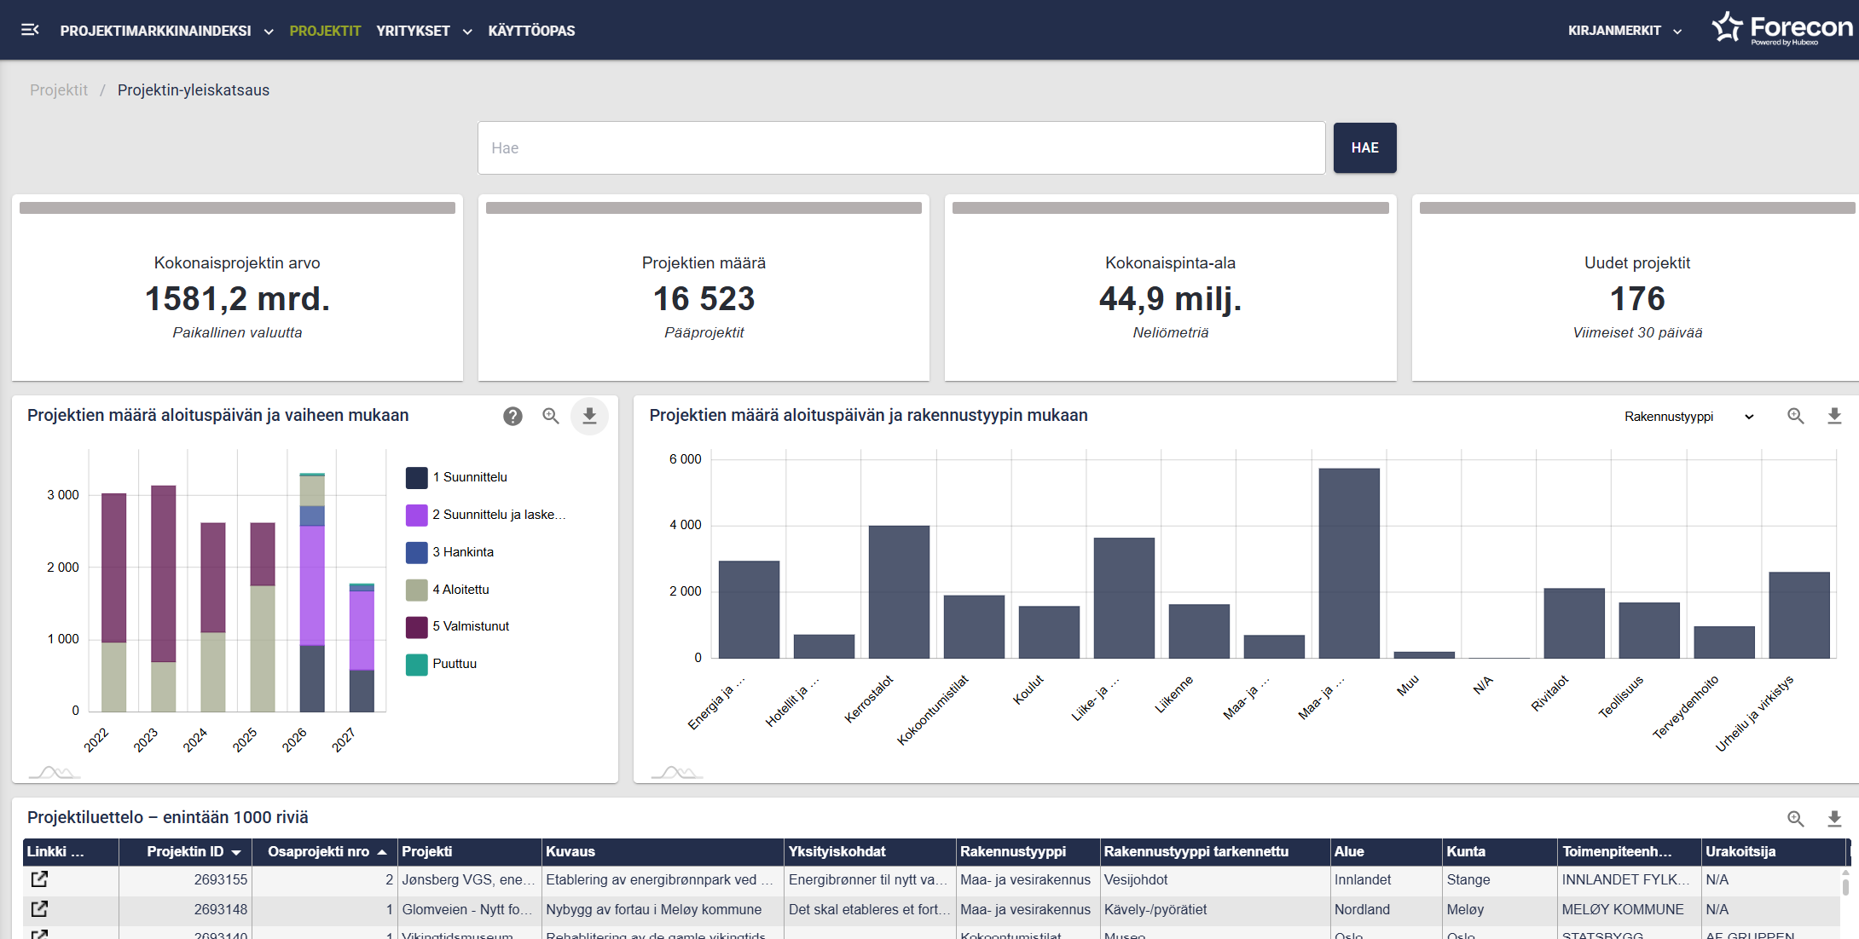1859x939 pixels.
Task: Toggle the 4 Aloitettu legend series
Action: coord(460,589)
